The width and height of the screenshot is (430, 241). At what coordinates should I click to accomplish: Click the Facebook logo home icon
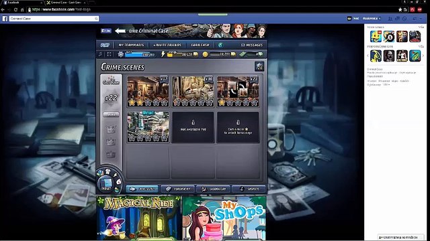coord(5,19)
